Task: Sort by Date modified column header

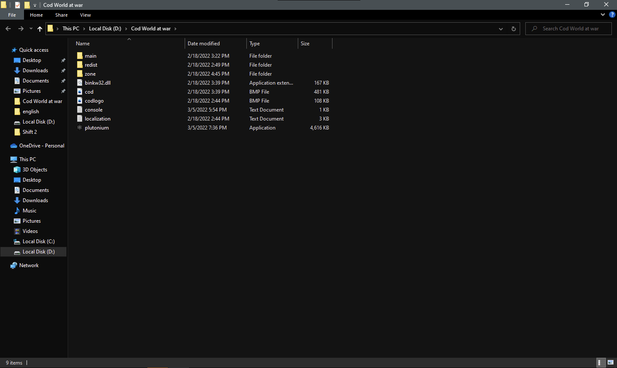Action: [216, 44]
